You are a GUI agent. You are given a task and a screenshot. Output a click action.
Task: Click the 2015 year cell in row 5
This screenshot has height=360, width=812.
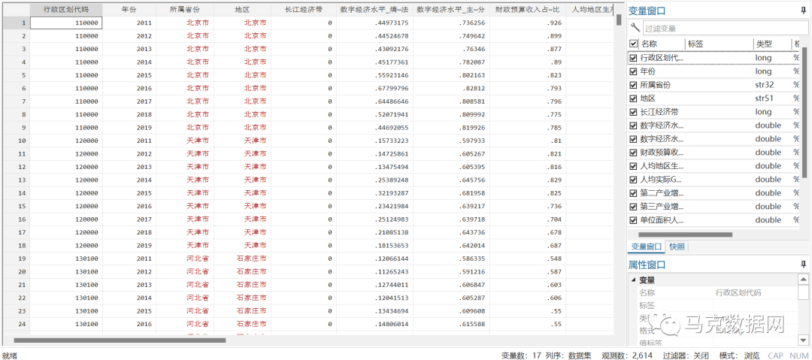tap(129, 75)
